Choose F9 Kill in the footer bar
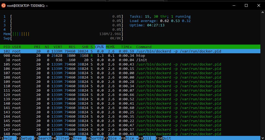The height and width of the screenshot is (140, 265). [147, 138]
